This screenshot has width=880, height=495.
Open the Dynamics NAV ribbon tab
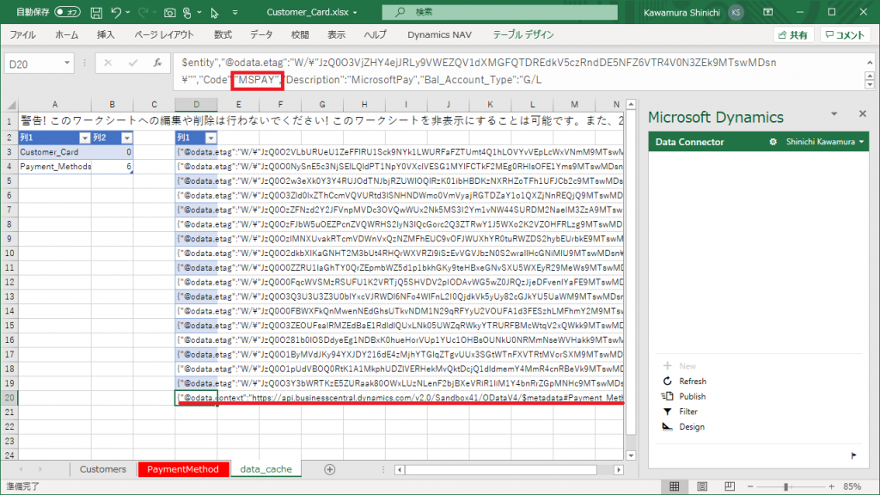[x=440, y=35]
